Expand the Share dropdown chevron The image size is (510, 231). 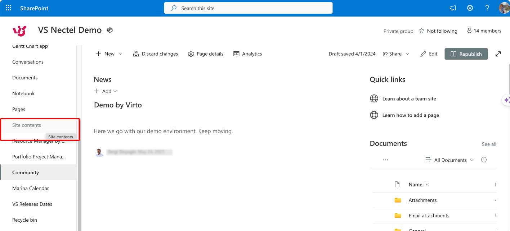coord(408,54)
